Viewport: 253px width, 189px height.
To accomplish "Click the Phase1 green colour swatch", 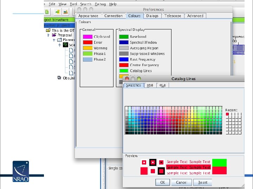I will click(87, 54).
